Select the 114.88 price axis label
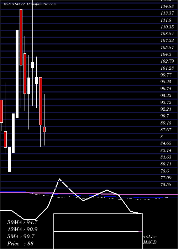178x249 pixels. (x=167, y=6)
